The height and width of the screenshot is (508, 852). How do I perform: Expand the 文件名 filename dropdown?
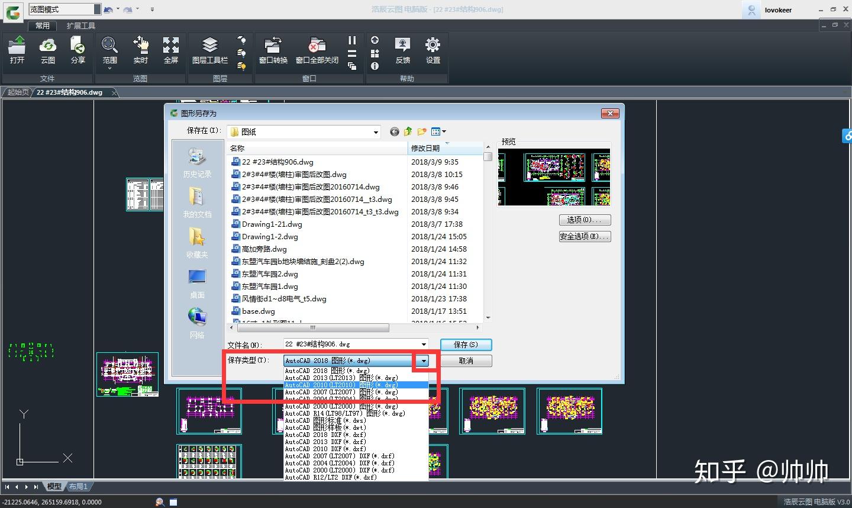click(424, 345)
